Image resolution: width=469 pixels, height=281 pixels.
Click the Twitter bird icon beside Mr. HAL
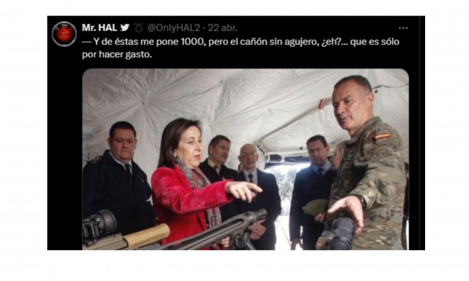(x=125, y=28)
